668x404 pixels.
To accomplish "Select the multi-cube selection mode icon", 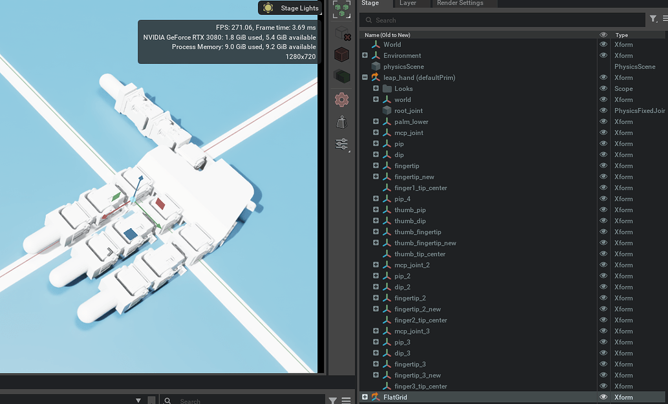I will pyautogui.click(x=341, y=8).
